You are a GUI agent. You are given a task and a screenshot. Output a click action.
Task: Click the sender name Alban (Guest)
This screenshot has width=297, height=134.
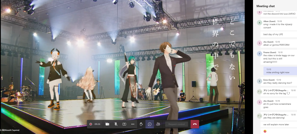[269, 21]
